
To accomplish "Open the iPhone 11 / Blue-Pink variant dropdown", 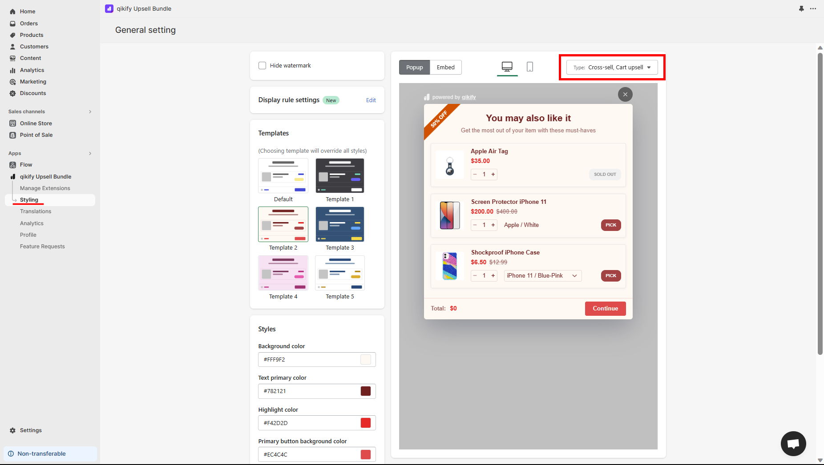I will (542, 276).
